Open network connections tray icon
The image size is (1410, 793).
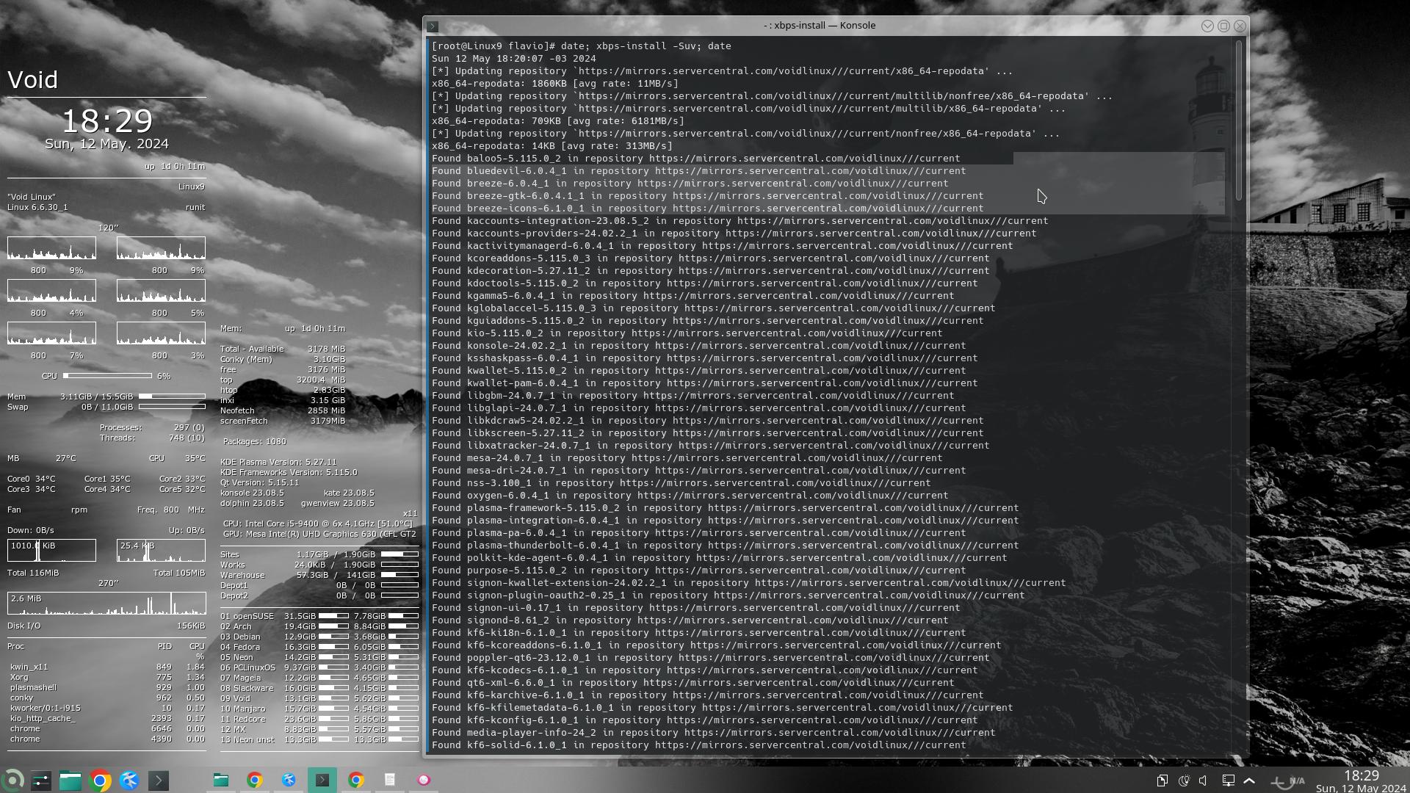1228,781
